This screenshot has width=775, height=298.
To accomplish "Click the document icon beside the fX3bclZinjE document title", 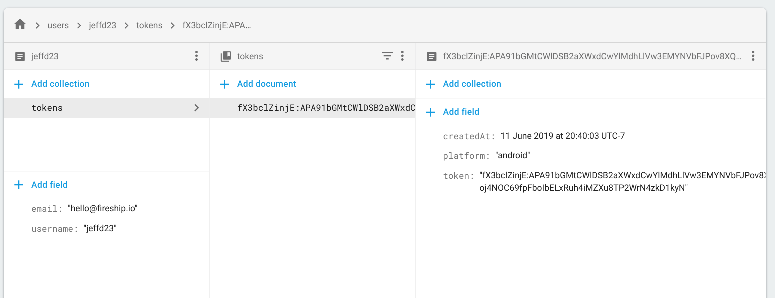I will click(x=431, y=56).
